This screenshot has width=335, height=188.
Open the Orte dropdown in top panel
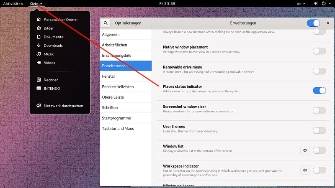click(x=36, y=3)
